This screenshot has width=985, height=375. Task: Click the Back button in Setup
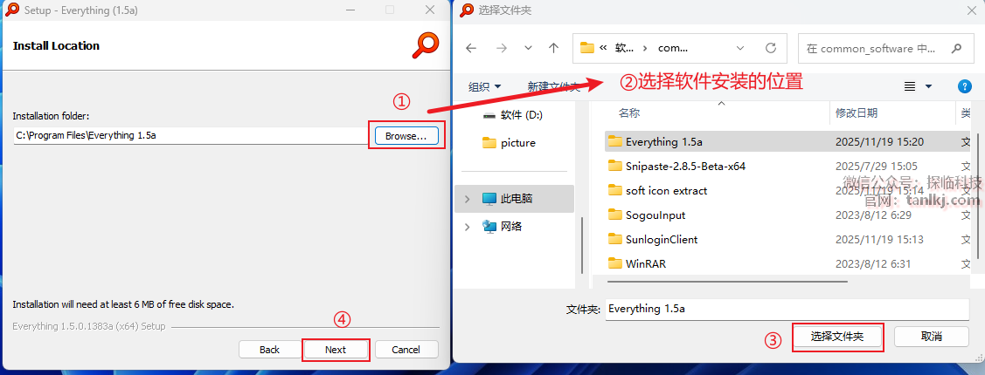pos(269,350)
